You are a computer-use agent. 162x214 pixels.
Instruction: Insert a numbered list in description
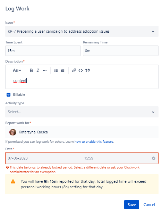coord(62,71)
